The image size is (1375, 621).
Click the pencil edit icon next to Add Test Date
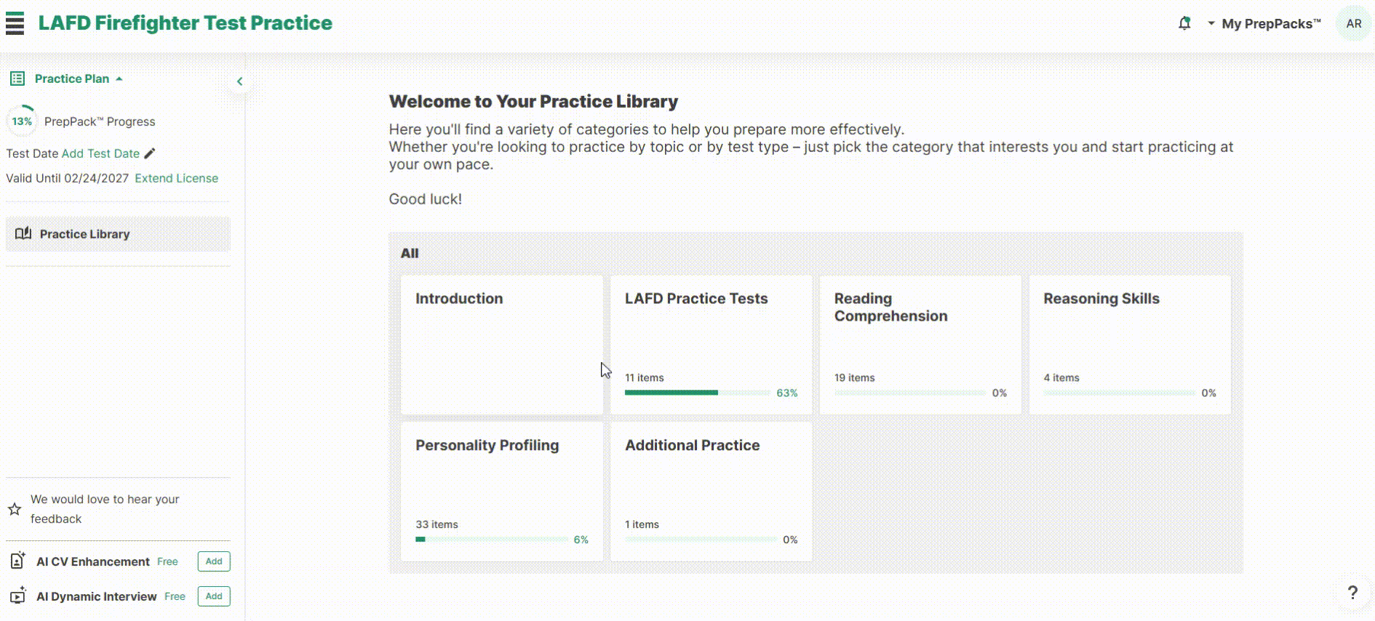click(x=150, y=153)
